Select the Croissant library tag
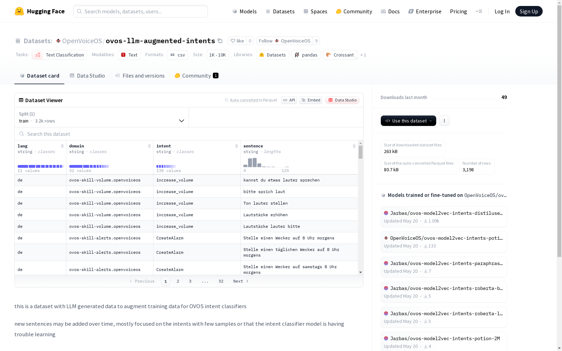 click(340, 55)
